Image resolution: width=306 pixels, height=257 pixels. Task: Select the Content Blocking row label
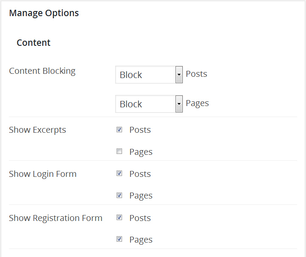pyautogui.click(x=42, y=71)
